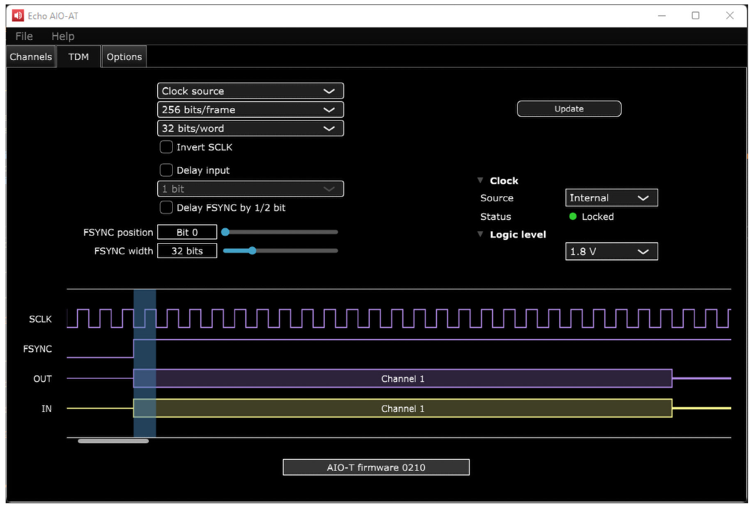
Task: Open the File menu
Action: tap(24, 36)
